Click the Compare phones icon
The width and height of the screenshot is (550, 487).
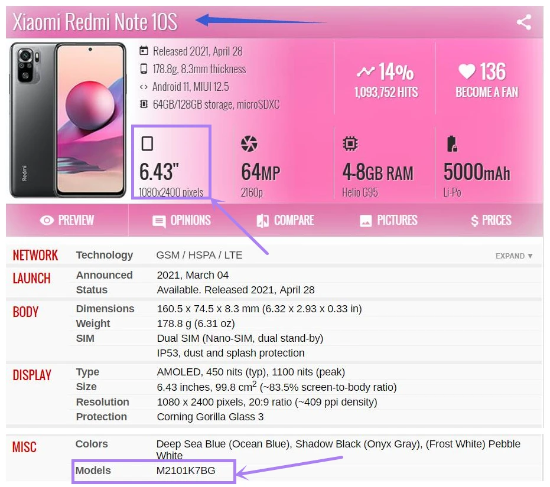tap(262, 221)
